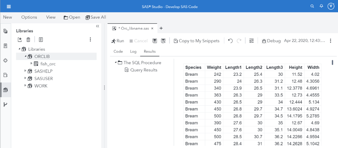This screenshot has width=338, height=148.
Task: Open the Options menu
Action: (29, 17)
